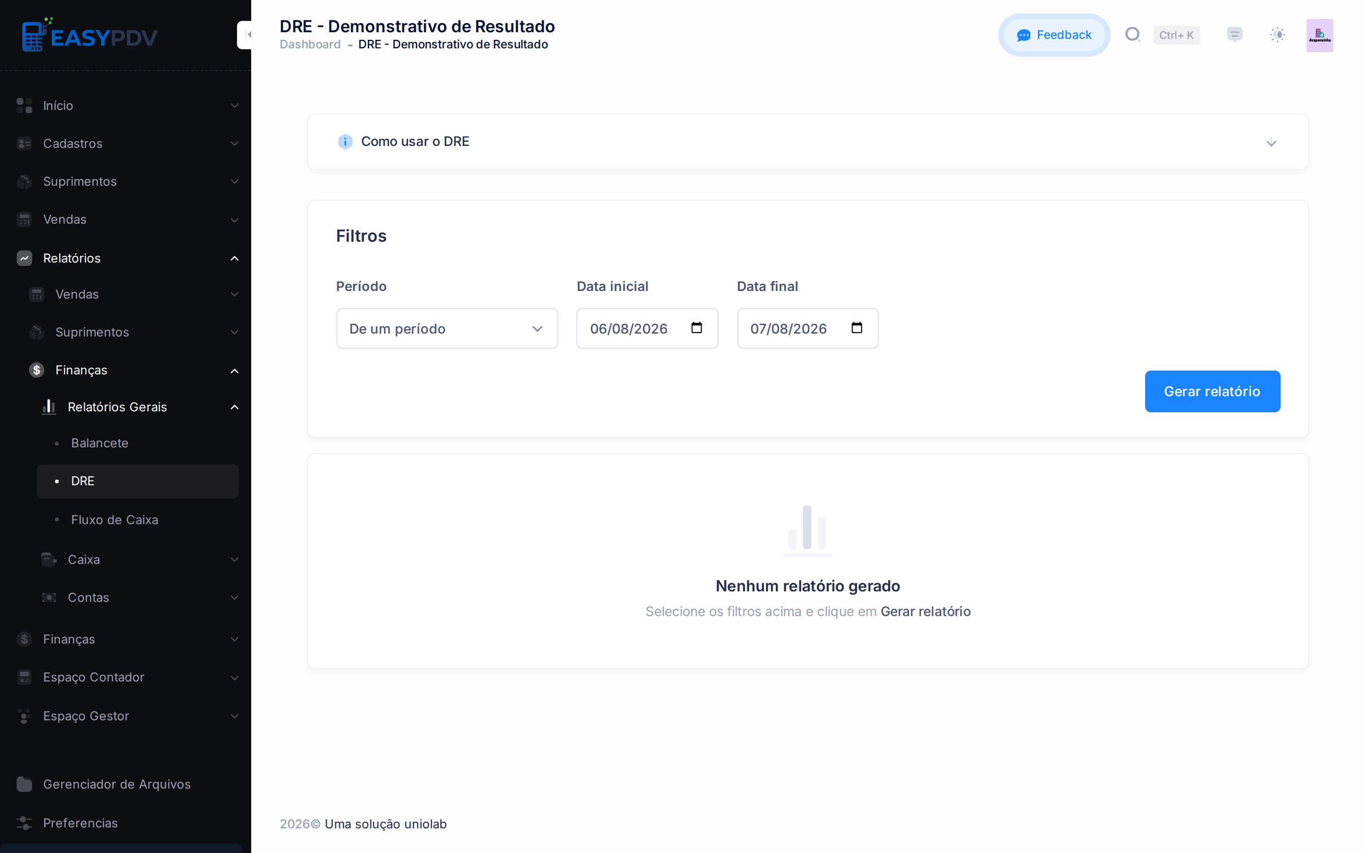Click the Preferencias sliders icon
The image size is (1365, 853).
[x=24, y=823]
